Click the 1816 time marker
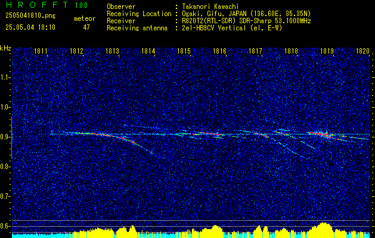This screenshot has height=238, width=375. coord(220,51)
